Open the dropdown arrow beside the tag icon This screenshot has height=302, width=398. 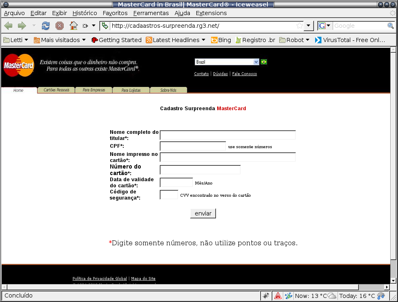93,26
